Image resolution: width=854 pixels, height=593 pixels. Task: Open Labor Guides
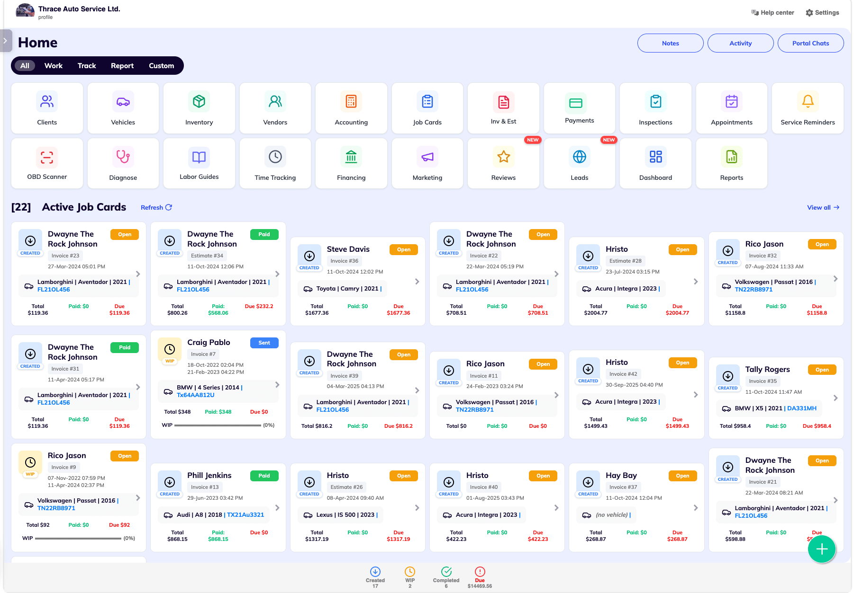coord(199,163)
